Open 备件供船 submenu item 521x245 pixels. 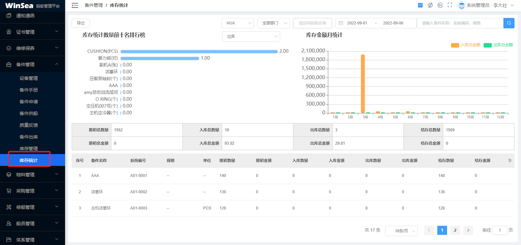(28, 113)
